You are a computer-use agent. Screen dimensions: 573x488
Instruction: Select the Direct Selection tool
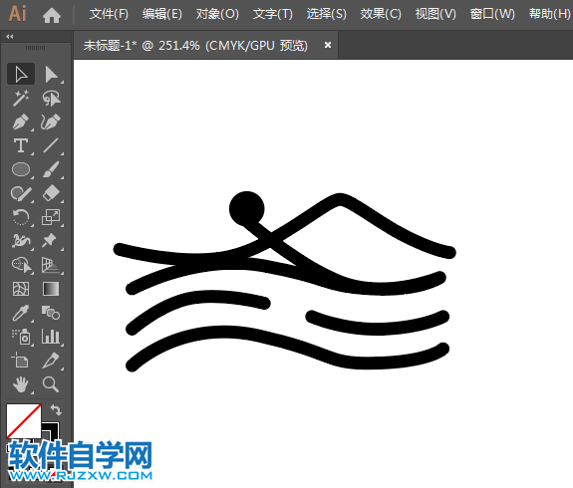coord(51,74)
